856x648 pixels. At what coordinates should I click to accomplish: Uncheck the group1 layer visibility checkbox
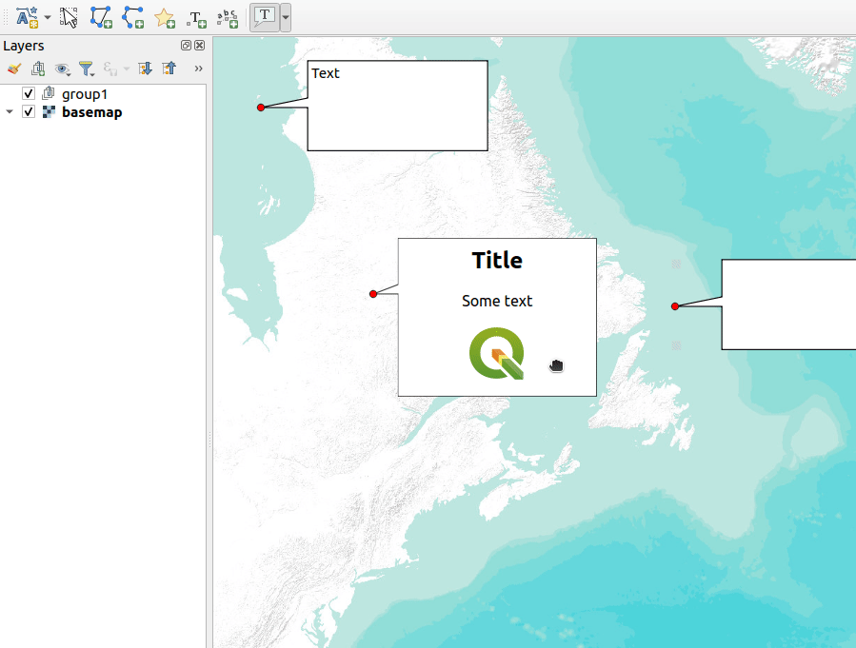[29, 94]
